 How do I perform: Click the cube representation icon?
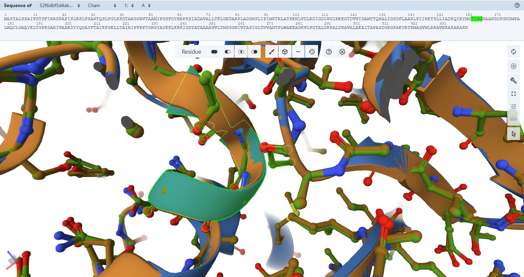285,52
